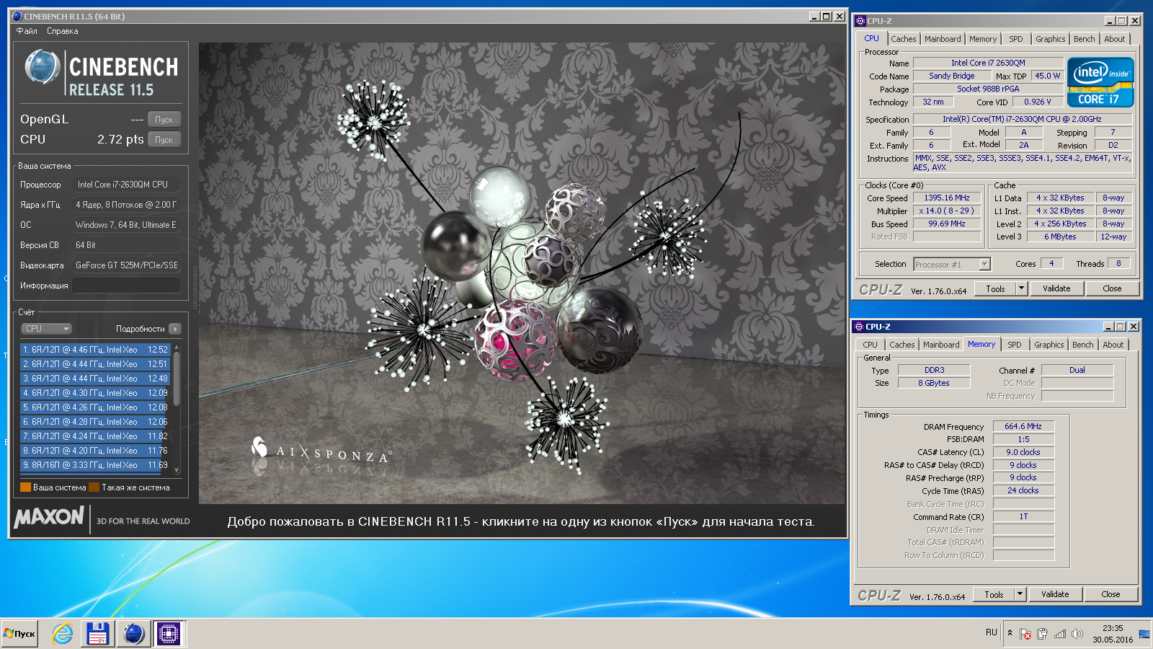The width and height of the screenshot is (1153, 649).
Task: Show hidden tray icons arrow
Action: 1010,633
